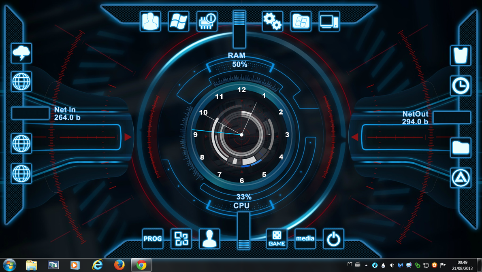Open the network connection tray icon
This screenshot has height=272, width=482.
(x=426, y=265)
